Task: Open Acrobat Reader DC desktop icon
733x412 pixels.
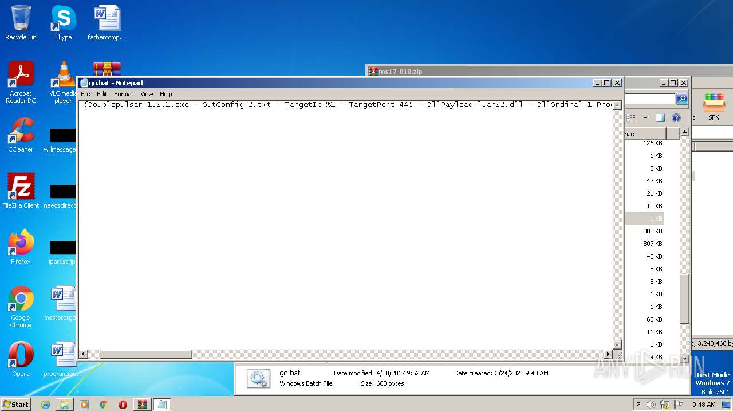Action: 21,83
